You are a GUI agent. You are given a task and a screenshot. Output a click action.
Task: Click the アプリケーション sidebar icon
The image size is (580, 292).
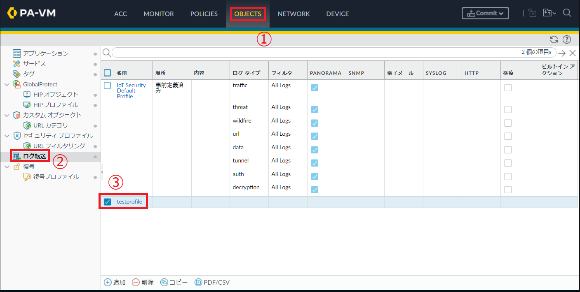pyautogui.click(x=17, y=53)
